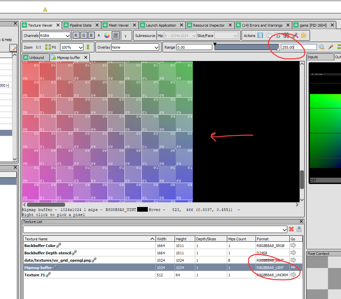Toggle the R channel

76,35
